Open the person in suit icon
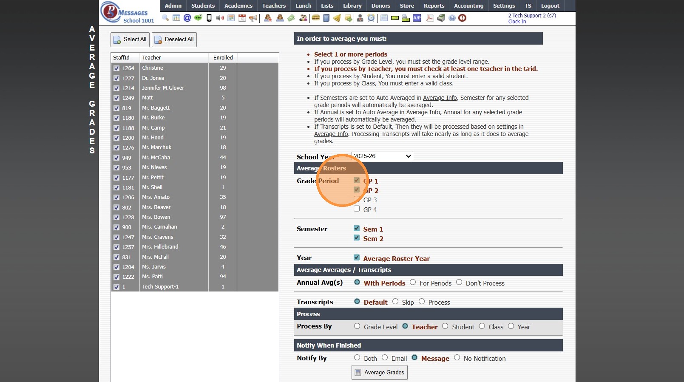The width and height of the screenshot is (684, 382). pos(360,18)
